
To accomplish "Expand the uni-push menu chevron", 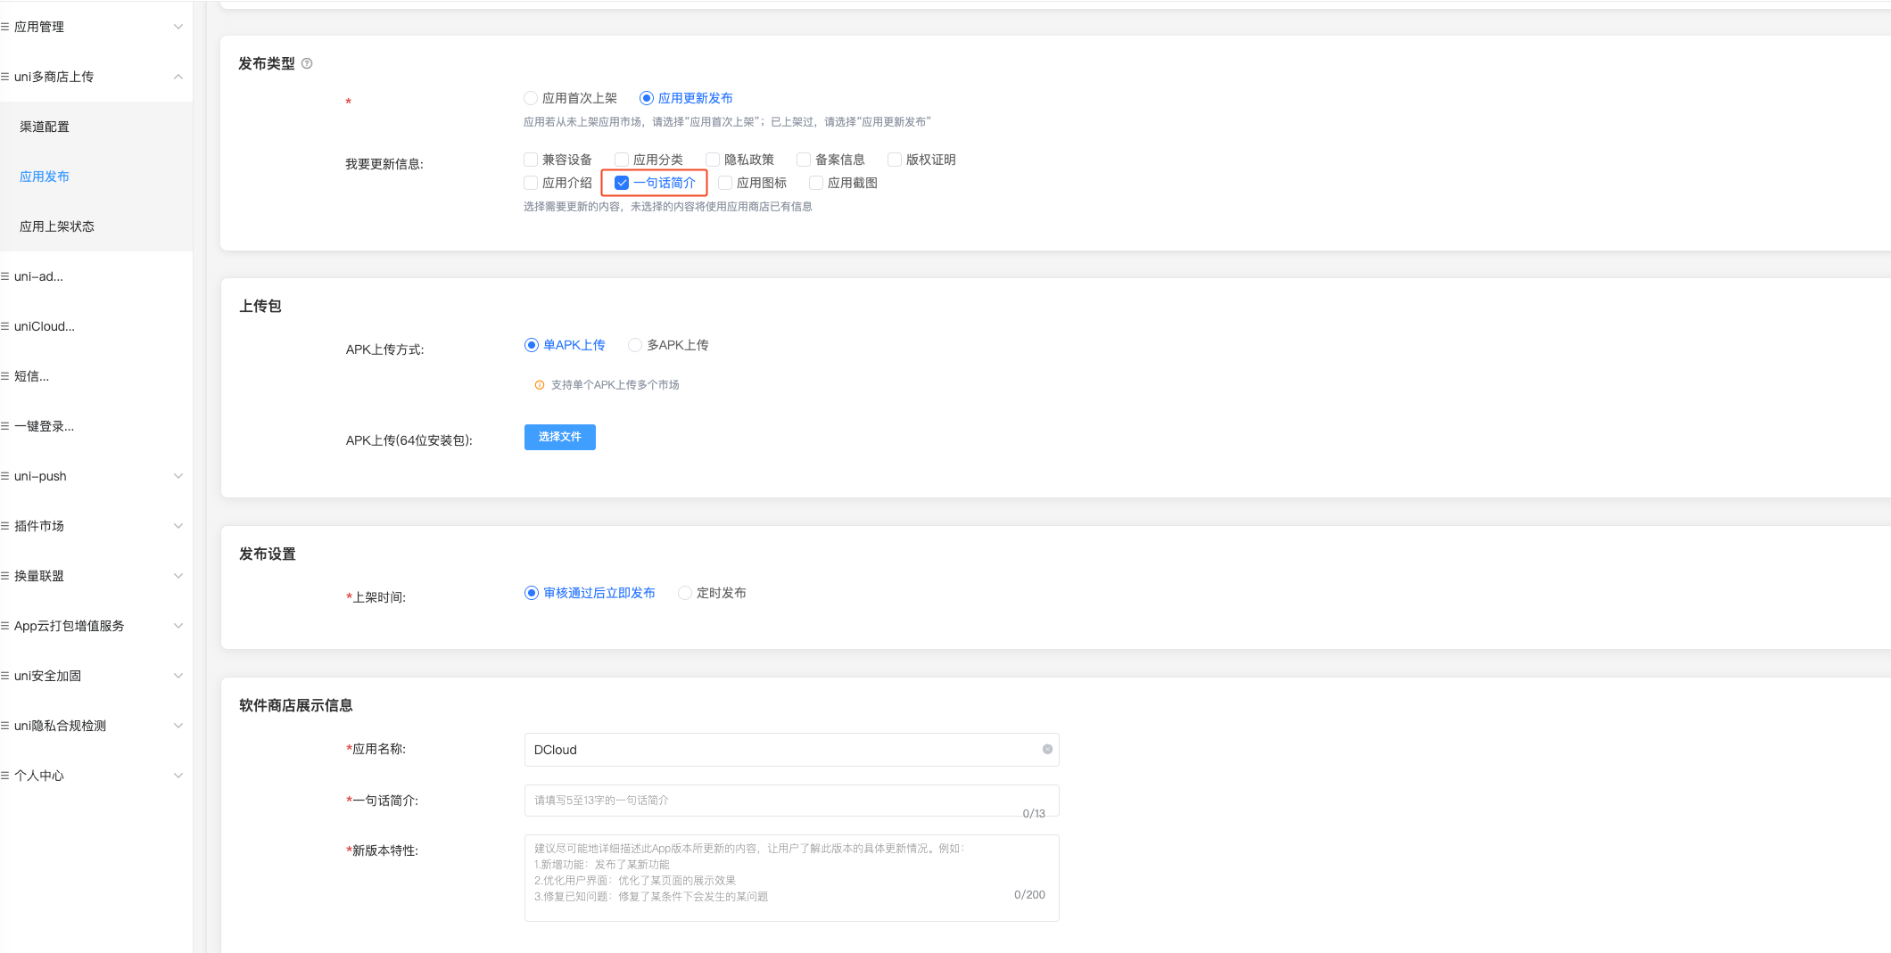I will 178,476.
